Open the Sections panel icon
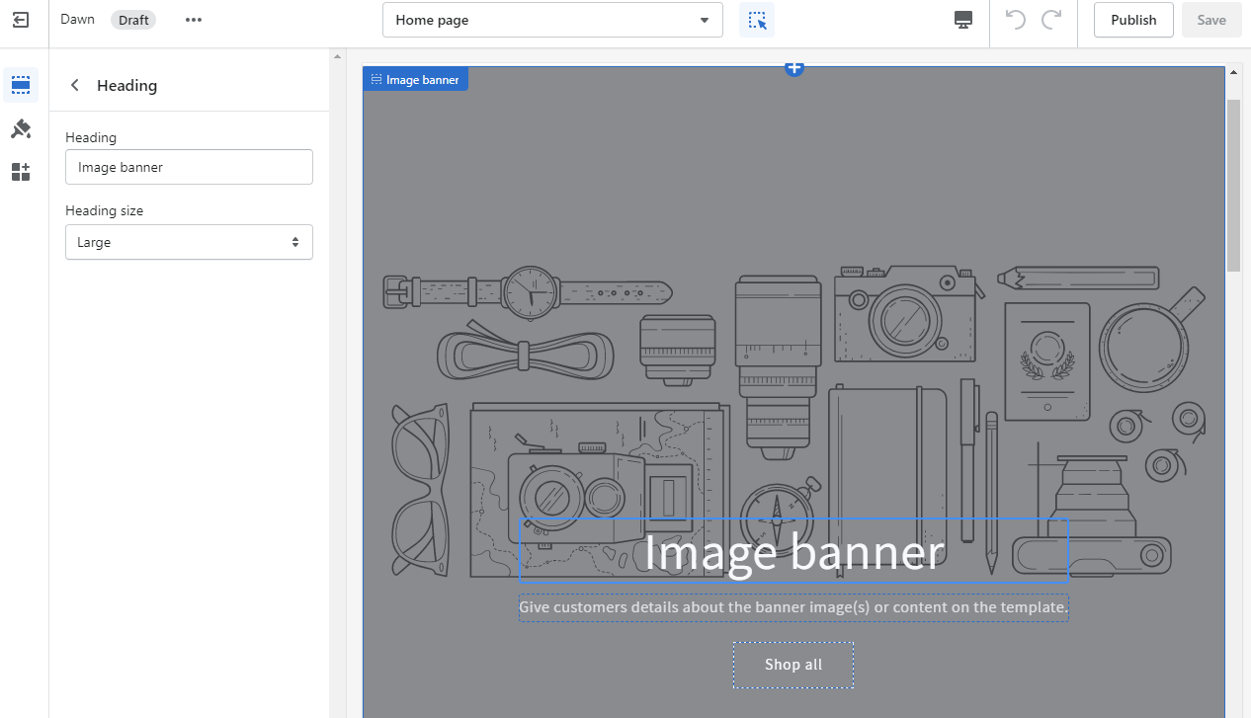Viewport: 1251px width, 718px height. 21,86
